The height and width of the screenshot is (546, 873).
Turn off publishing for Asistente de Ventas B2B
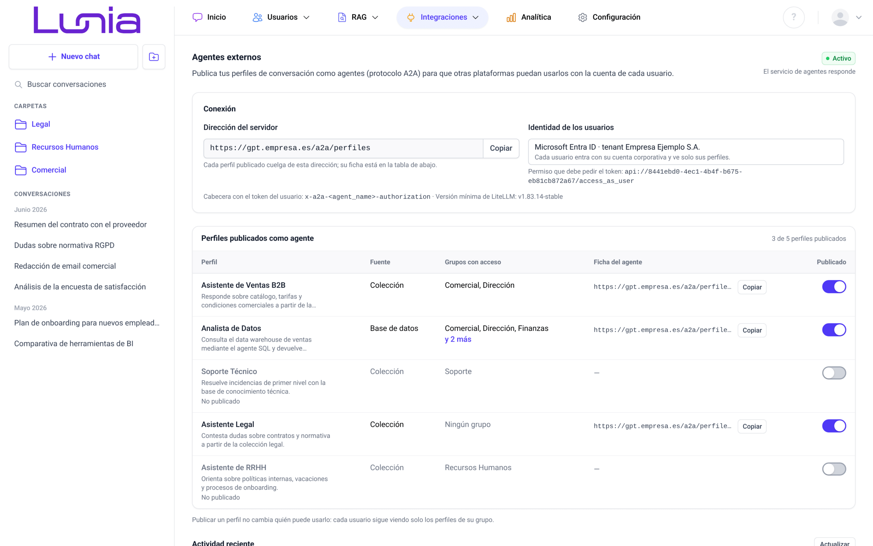coord(834,287)
